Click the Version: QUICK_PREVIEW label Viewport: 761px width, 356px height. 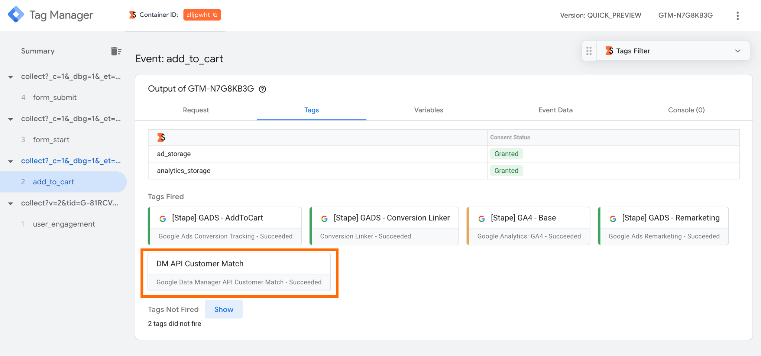[600, 16]
